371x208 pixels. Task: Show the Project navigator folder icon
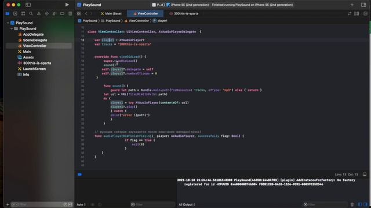[x=8, y=14]
